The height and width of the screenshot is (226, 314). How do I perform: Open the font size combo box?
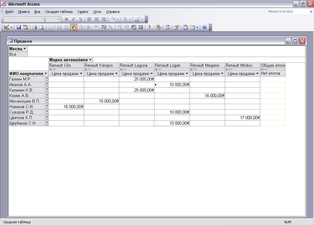coord(53,19)
